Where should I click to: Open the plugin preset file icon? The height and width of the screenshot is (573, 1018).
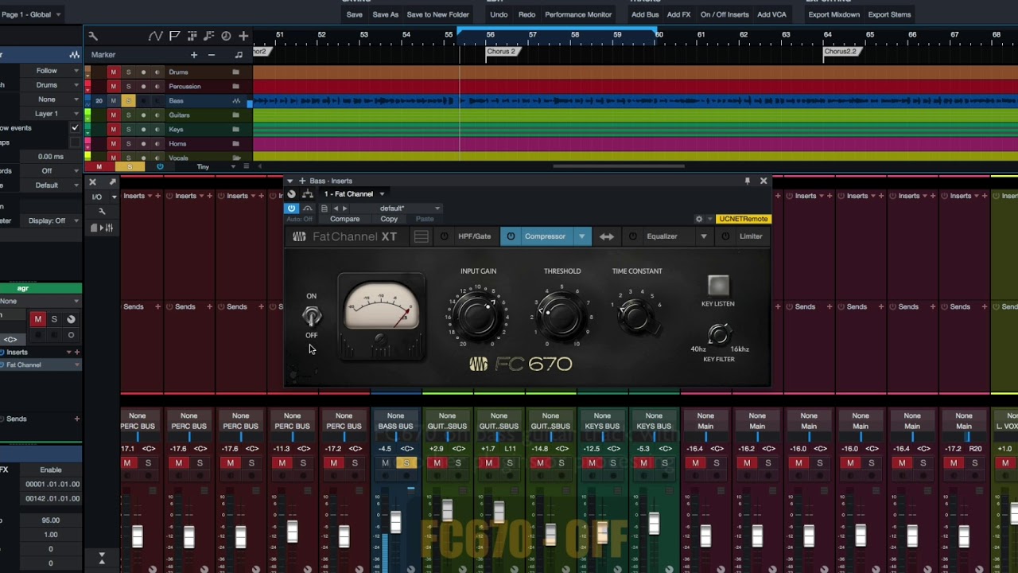tap(324, 209)
